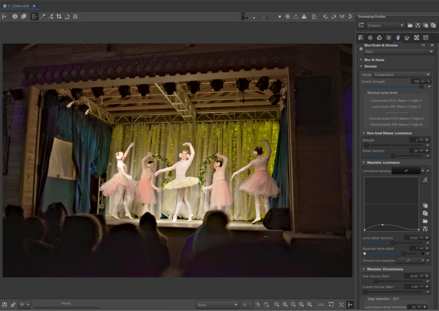Rotate image 90 degrees left
The height and width of the screenshot is (311, 439).
326,17
